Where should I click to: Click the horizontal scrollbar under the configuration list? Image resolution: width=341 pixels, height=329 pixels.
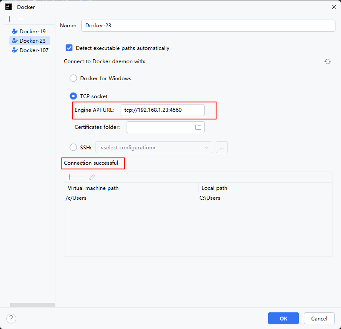(x=33, y=305)
